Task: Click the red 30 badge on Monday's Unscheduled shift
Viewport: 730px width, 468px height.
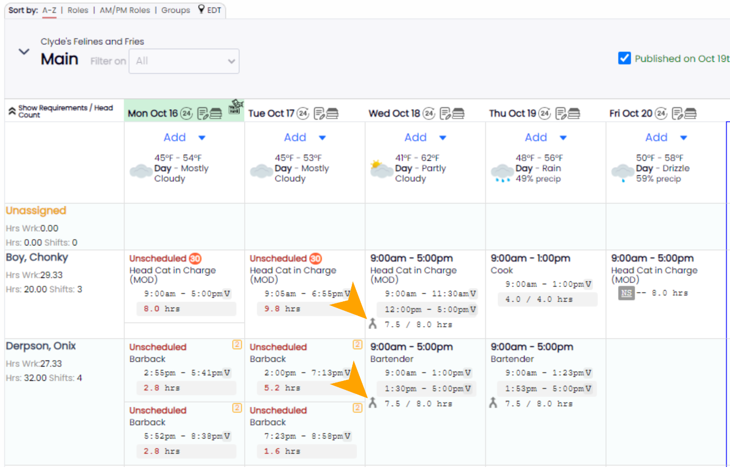Action: point(195,259)
